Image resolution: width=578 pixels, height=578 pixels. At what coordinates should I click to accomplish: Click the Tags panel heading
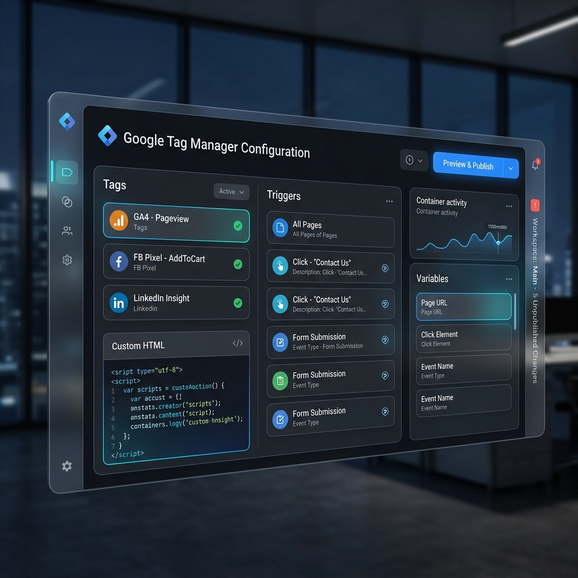coord(115,185)
